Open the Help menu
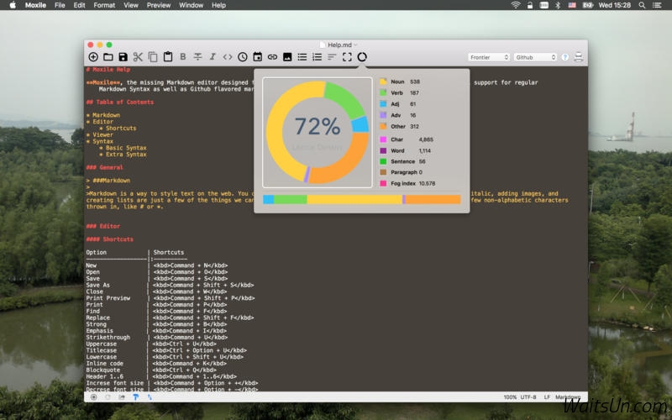 [218, 5]
